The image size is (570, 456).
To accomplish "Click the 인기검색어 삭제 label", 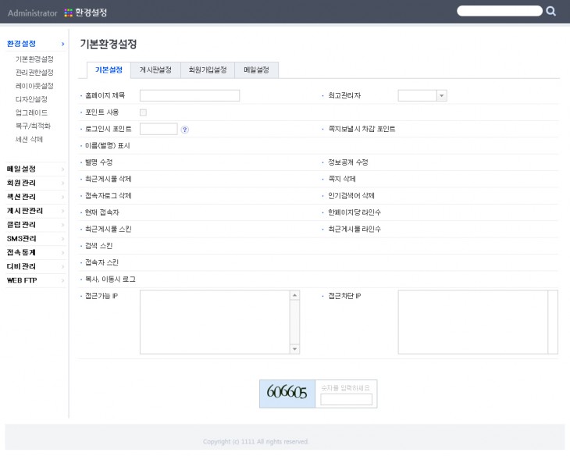I will (351, 196).
